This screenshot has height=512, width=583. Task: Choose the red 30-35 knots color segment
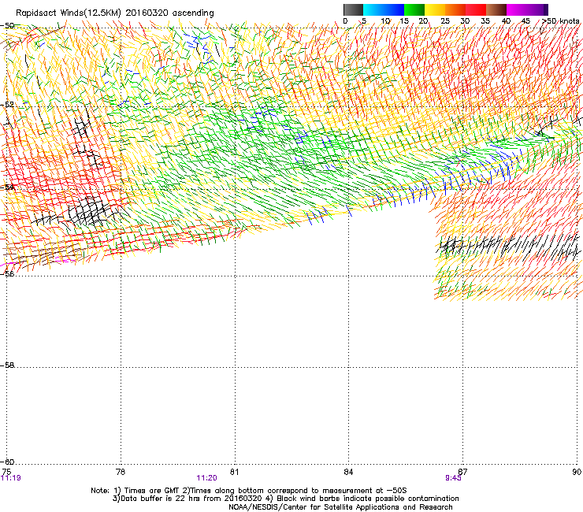(476, 9)
